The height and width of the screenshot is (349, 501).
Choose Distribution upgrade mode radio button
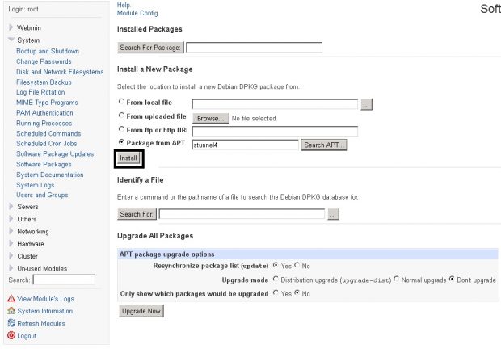(x=276, y=279)
